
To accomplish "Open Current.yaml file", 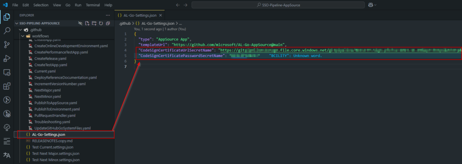I will pyautogui.click(x=45, y=71).
